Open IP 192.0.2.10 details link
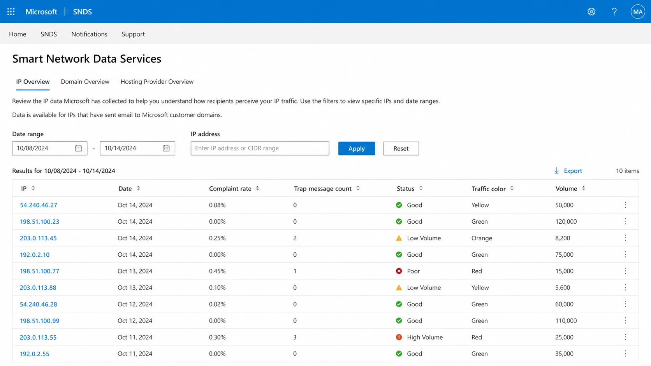 [x=35, y=254]
